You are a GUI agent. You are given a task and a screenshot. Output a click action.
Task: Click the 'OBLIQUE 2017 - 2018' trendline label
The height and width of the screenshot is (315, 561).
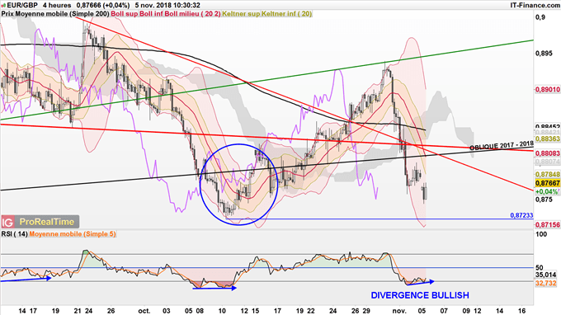[502, 146]
